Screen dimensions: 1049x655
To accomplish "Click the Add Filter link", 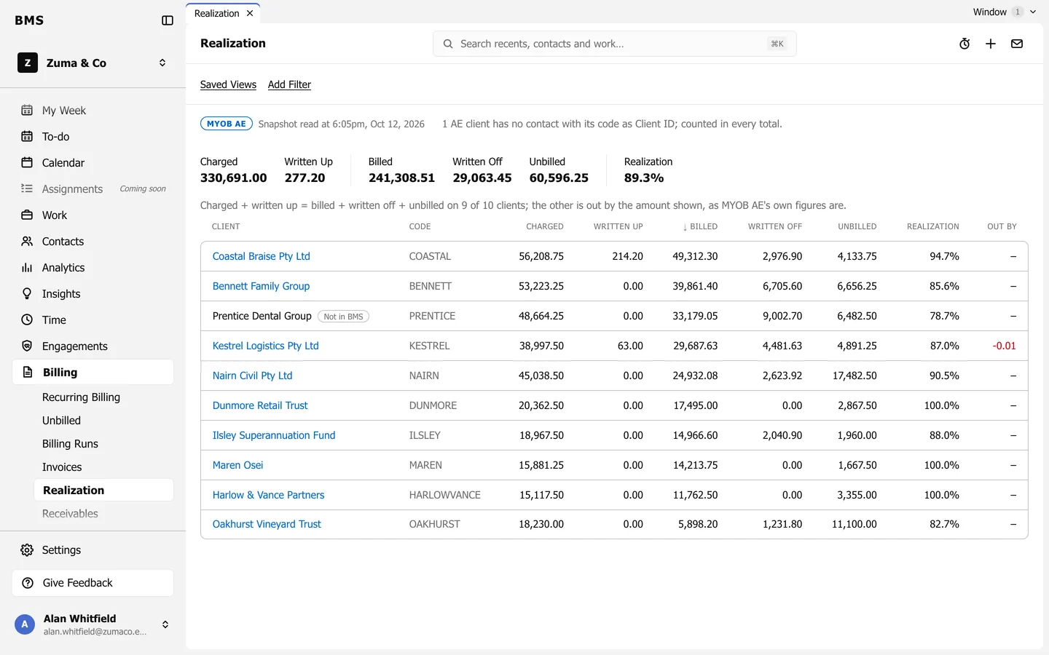I will pos(289,84).
